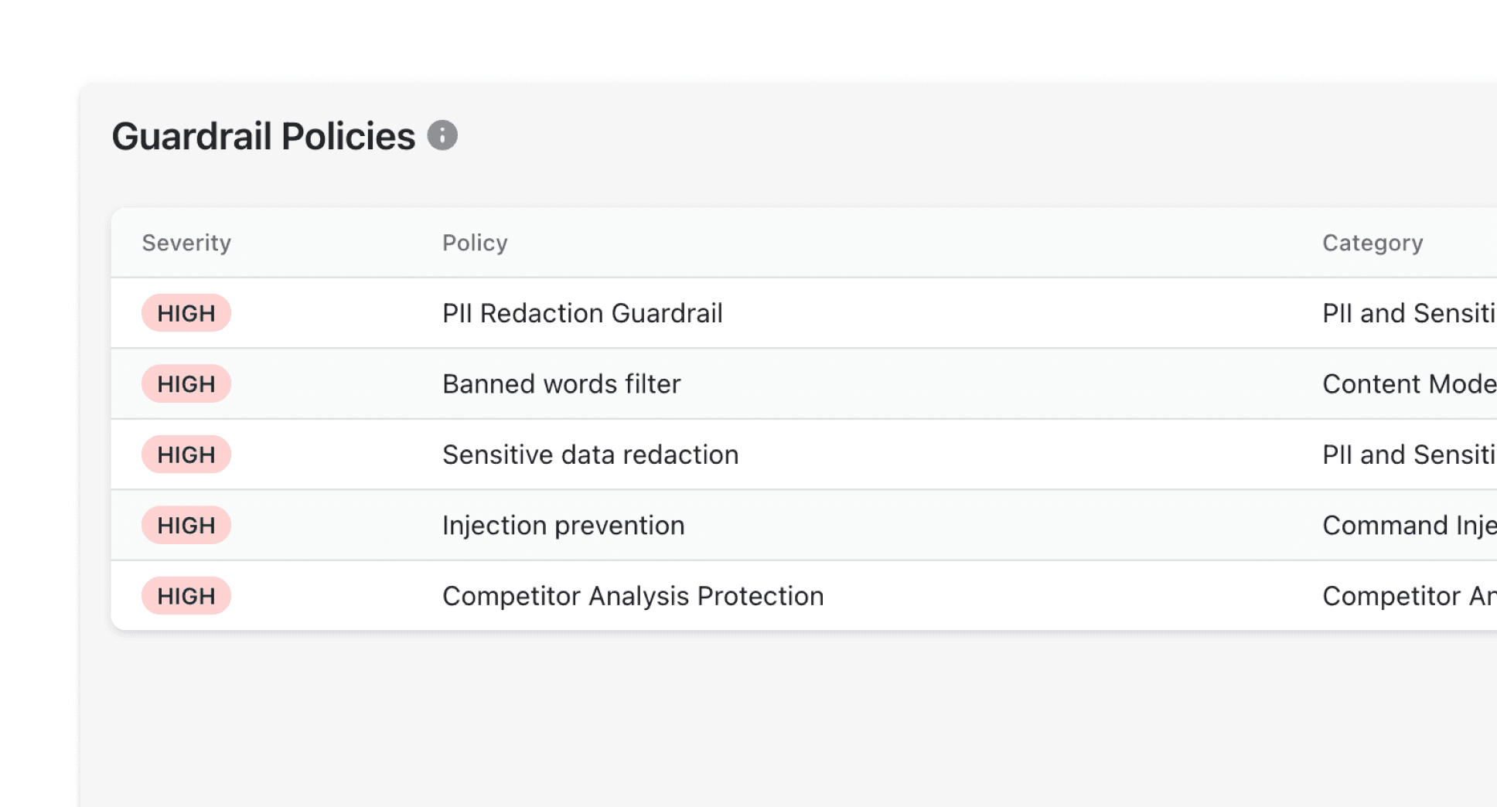Select the Sensitive data redaction policy
This screenshot has width=1497, height=807.
[590, 455]
